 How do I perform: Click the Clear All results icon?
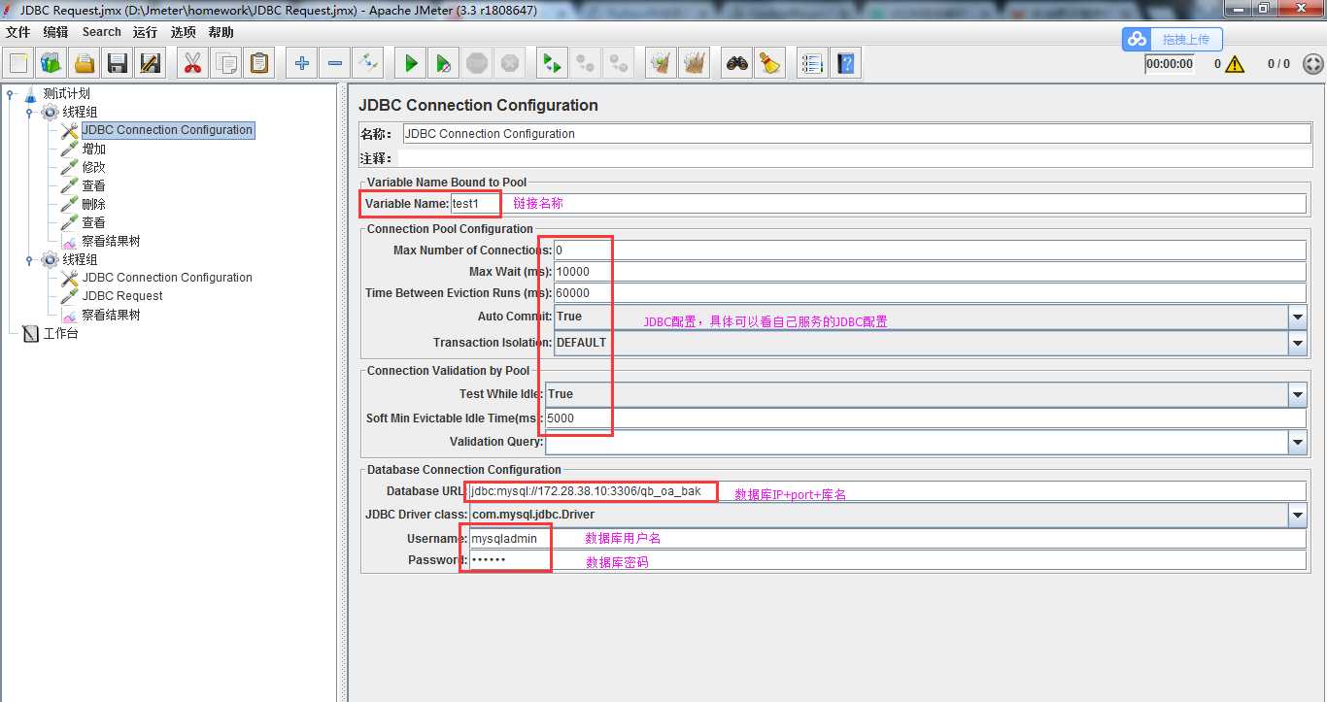694,63
